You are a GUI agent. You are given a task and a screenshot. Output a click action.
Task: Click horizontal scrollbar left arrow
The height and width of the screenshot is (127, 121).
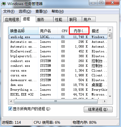click(x=11, y=102)
